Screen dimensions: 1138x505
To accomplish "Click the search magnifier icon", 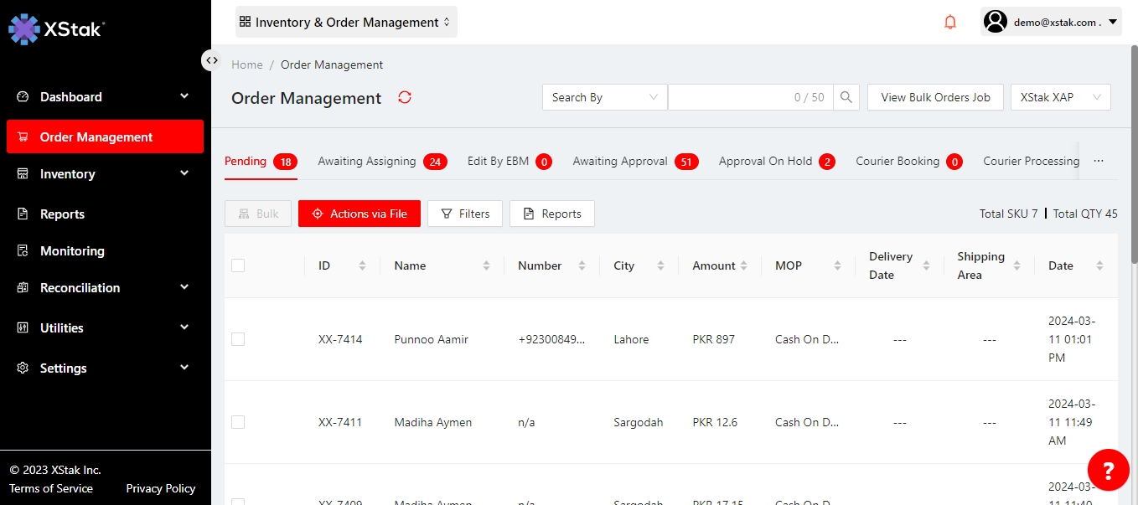I will click(x=847, y=97).
